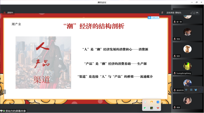Click the reply arrow icon in speaker bar
The image size is (204, 113).
(197, 13)
